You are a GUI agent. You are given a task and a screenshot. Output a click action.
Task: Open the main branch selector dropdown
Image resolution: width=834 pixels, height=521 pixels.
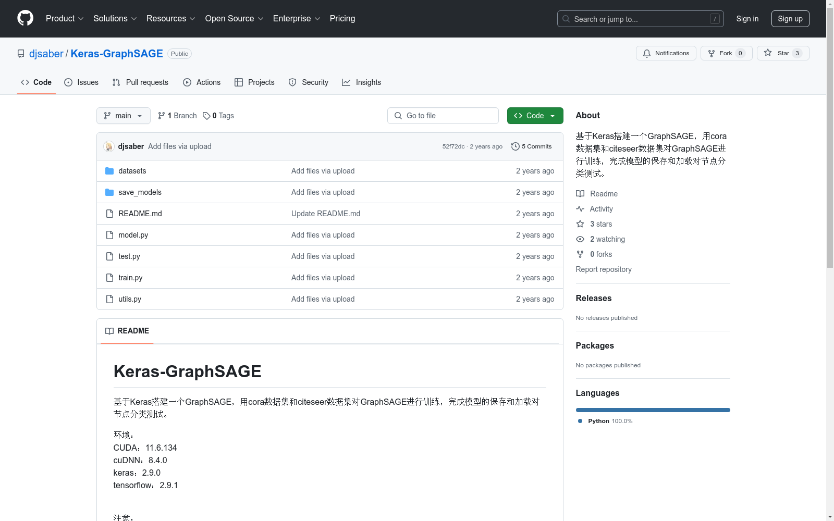coord(124,116)
